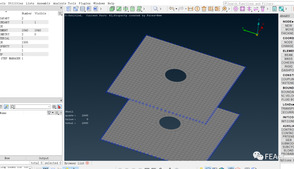Expand more tools after magenta bolt icon

tap(267, 9)
